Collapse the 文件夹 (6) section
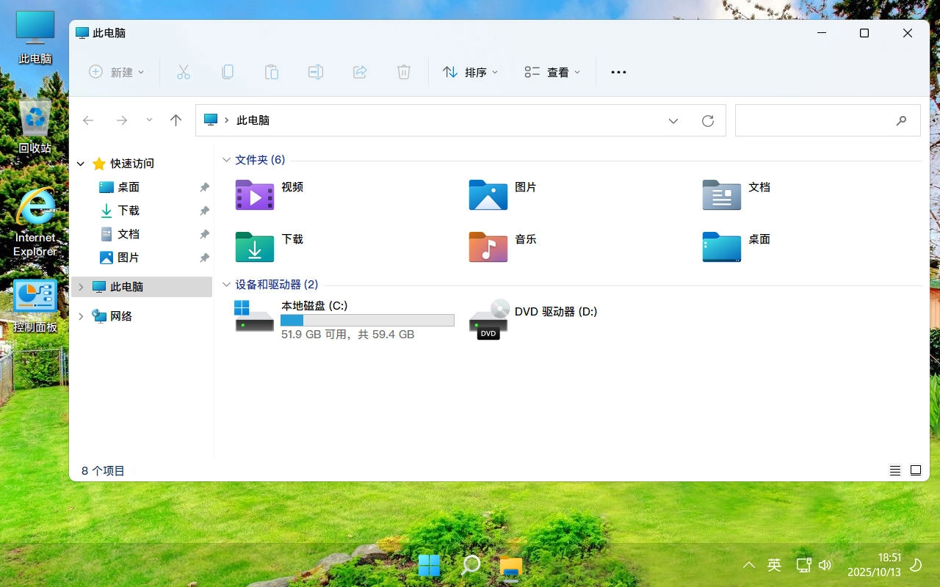This screenshot has width=940, height=587. 225,159
